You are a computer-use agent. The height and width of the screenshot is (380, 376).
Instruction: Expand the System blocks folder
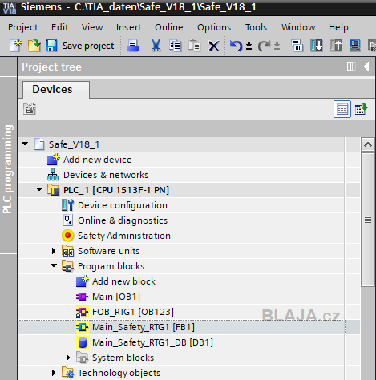coord(68,358)
